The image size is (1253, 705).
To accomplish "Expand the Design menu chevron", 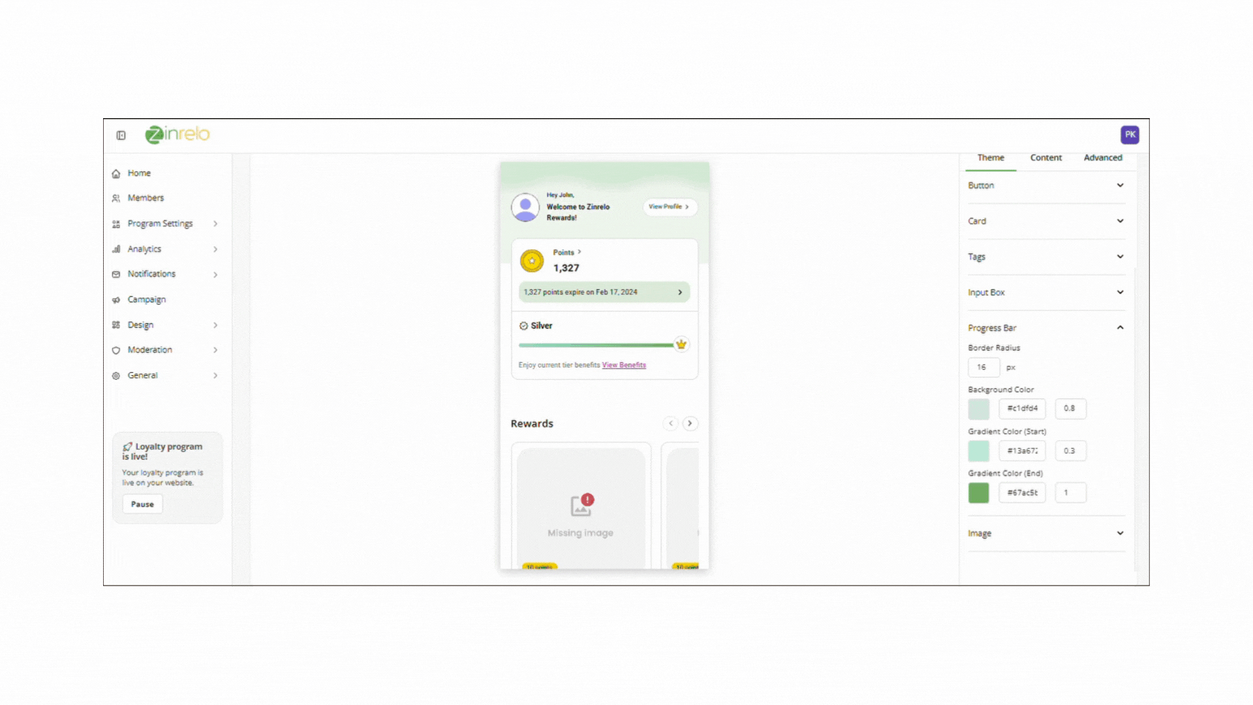I will coord(215,325).
